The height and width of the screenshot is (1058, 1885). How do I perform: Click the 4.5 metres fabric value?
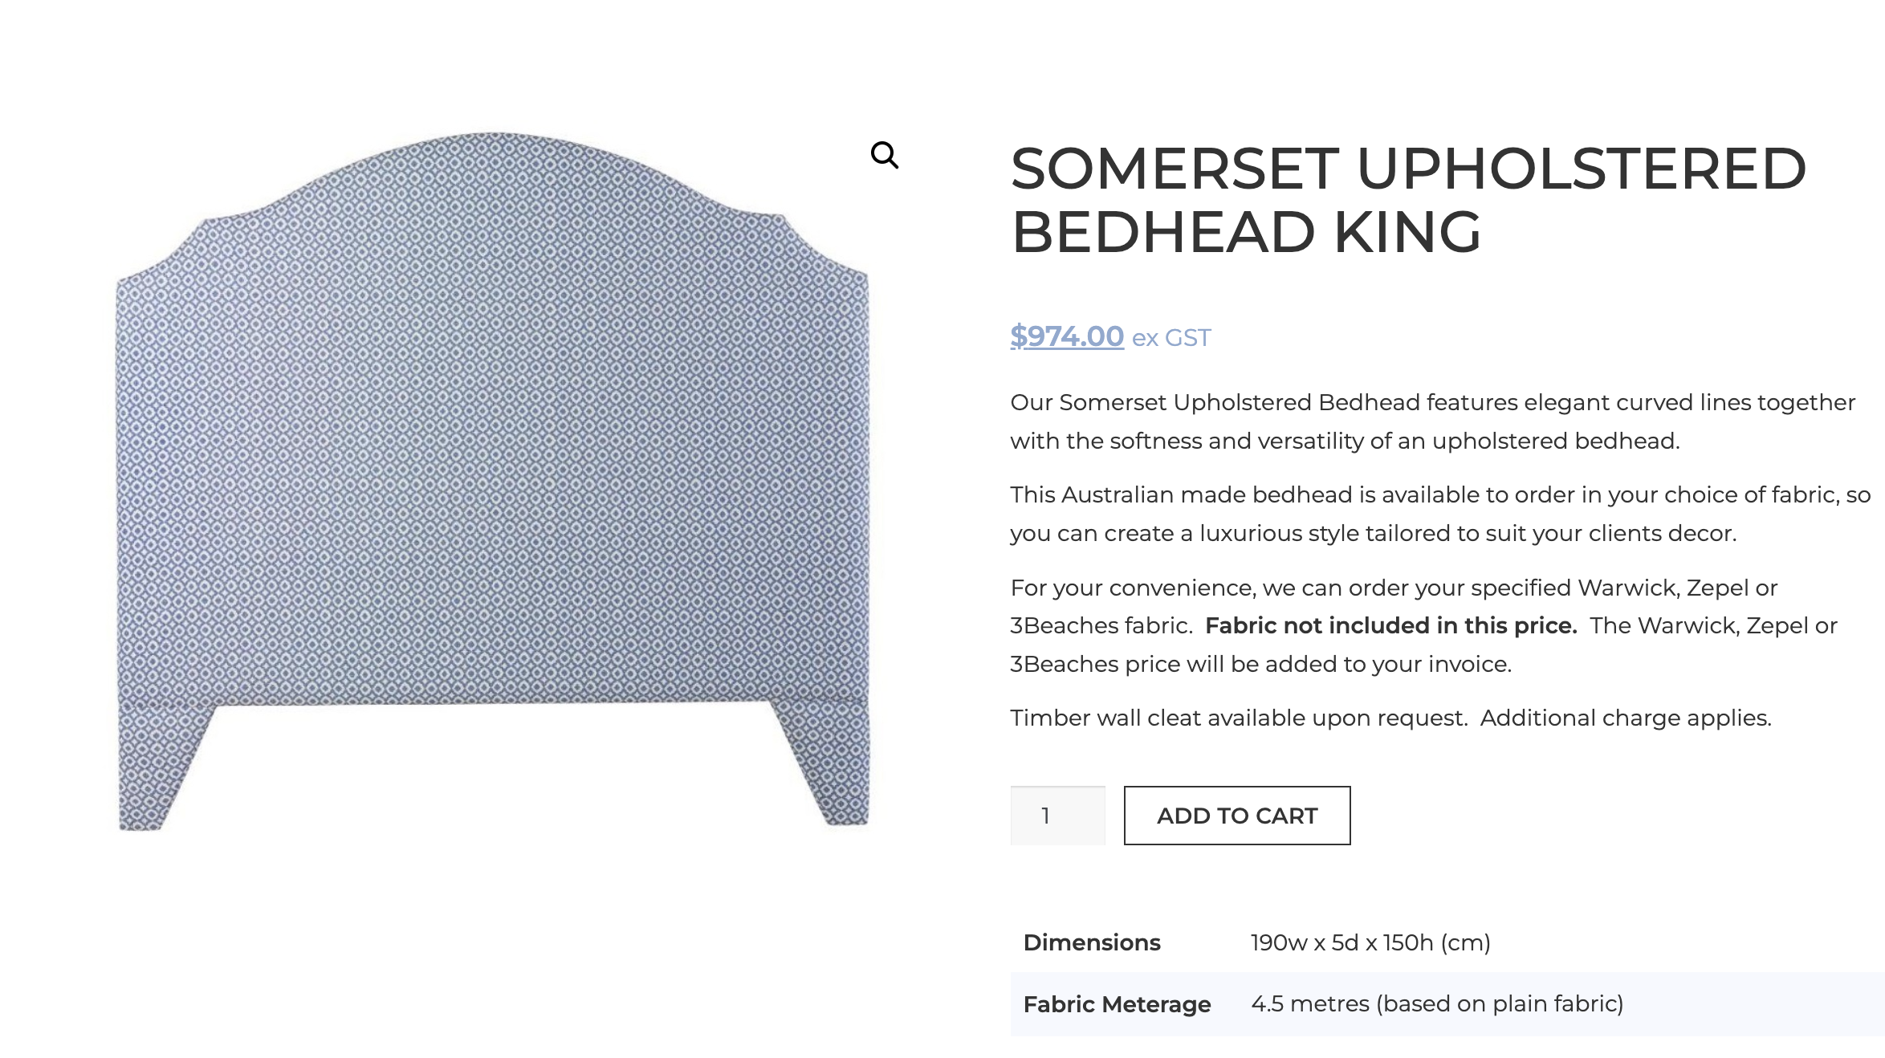[1437, 1004]
